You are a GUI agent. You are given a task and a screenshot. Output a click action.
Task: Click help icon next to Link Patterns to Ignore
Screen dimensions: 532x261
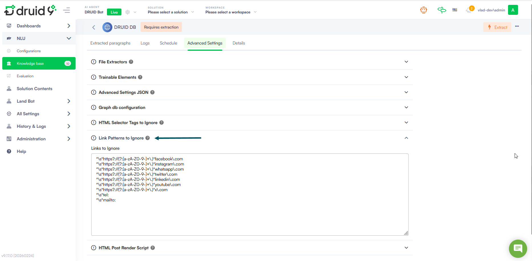click(148, 138)
